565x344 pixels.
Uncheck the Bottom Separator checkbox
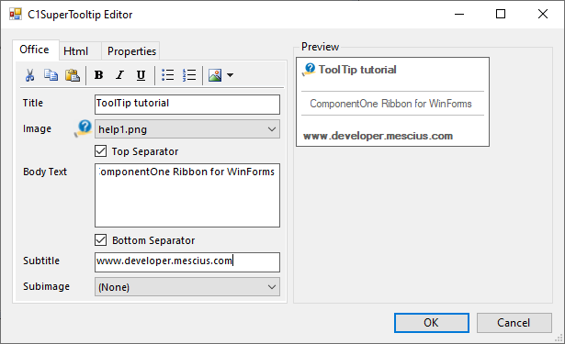[x=100, y=240]
